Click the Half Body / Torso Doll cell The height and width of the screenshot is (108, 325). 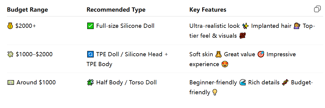coord(122,83)
